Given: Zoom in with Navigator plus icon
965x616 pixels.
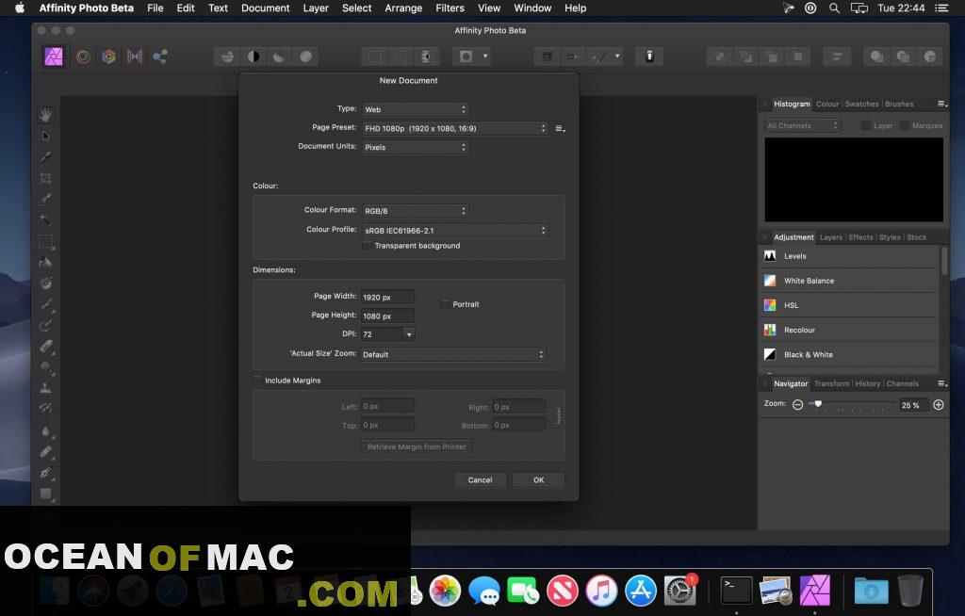Looking at the screenshot, I should pyautogui.click(x=938, y=404).
